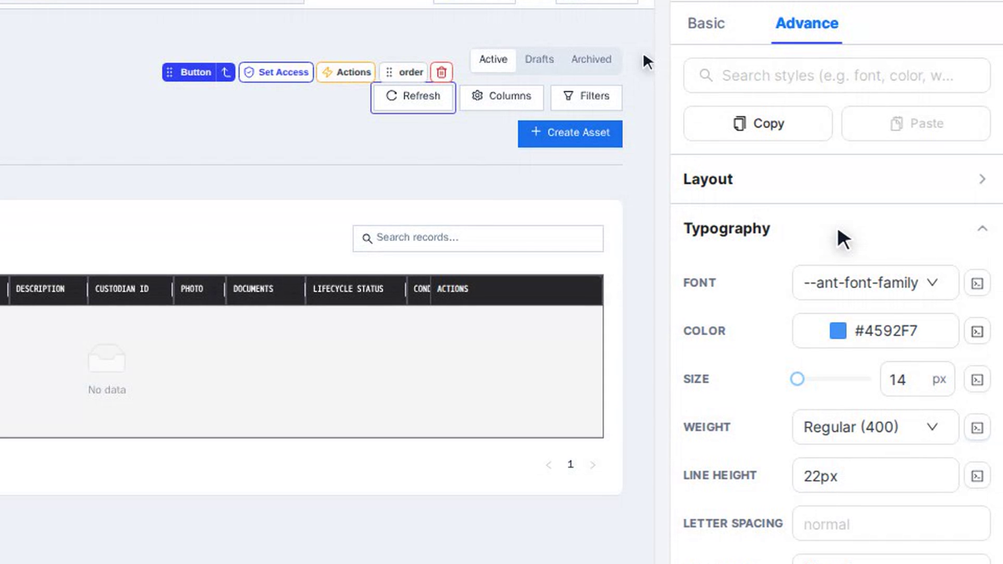Open expression editor for LINE HEIGHT
The height and width of the screenshot is (564, 1003).
(977, 476)
